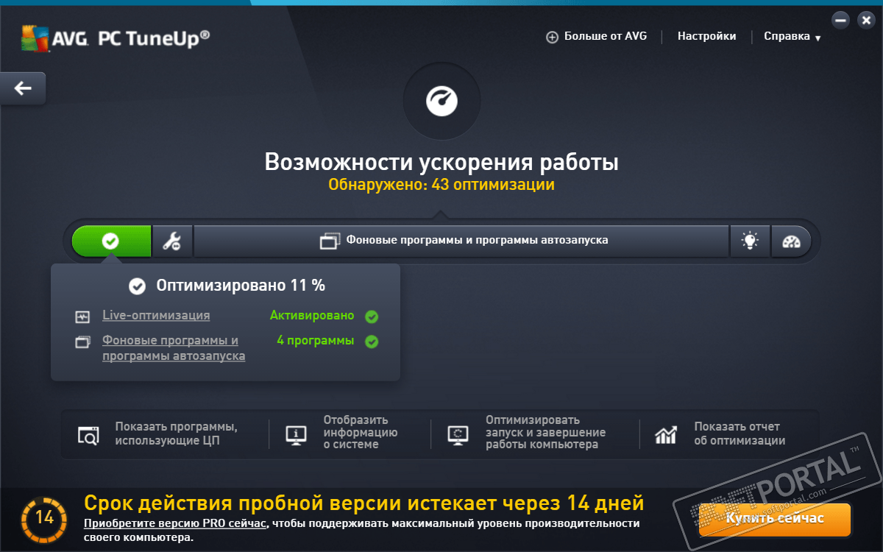Image resolution: width=883 pixels, height=552 pixels.
Task: Click the Live-оптимизация monitor icon
Action: point(82,316)
